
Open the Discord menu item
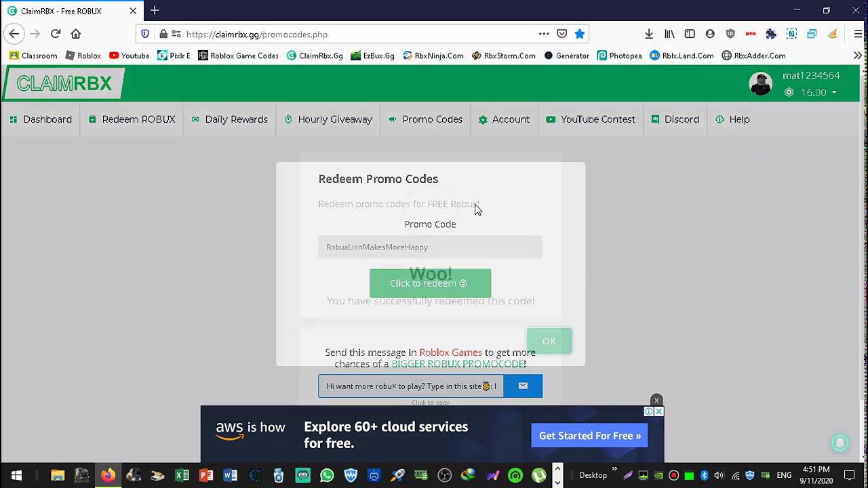[x=675, y=119]
